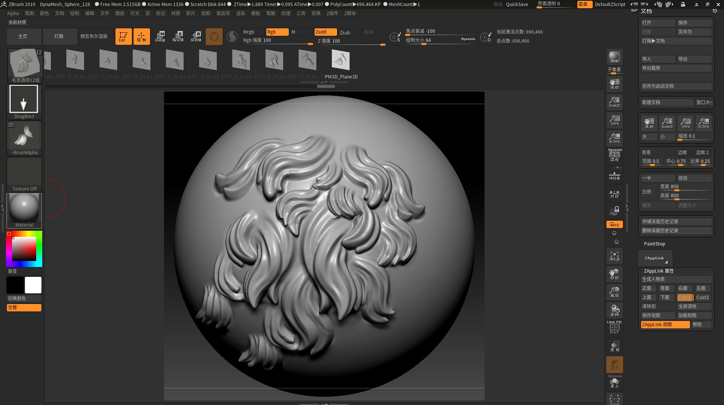The height and width of the screenshot is (405, 724).
Task: Open the Alpha menu
Action: coord(12,13)
